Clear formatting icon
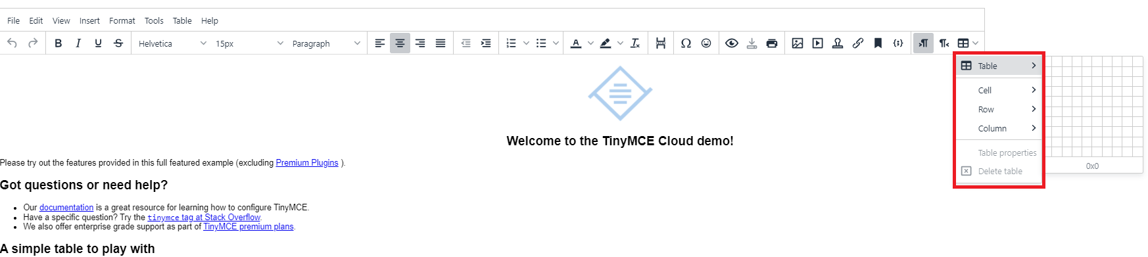 pos(635,43)
